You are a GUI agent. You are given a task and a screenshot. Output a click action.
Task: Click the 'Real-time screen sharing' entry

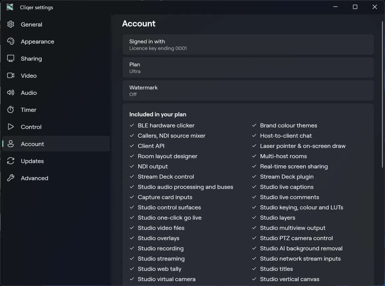coord(294,166)
